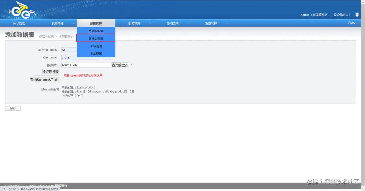The image size is (365, 191).
Task: Expand the 监控管理 dropdown arrow
Action: point(150,23)
